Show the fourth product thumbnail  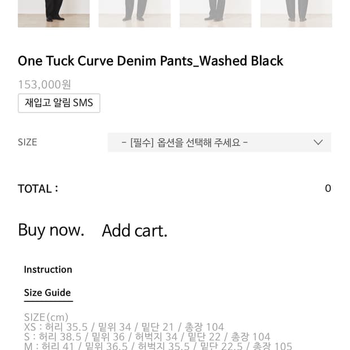pyautogui.click(x=296, y=14)
